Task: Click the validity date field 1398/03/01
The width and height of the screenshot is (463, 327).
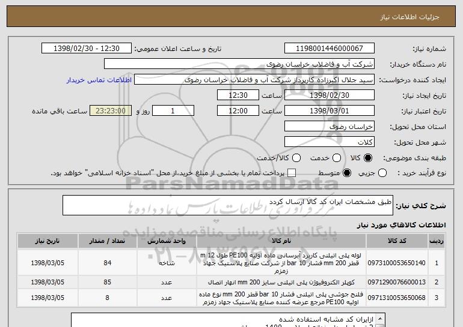Action: coord(330,111)
